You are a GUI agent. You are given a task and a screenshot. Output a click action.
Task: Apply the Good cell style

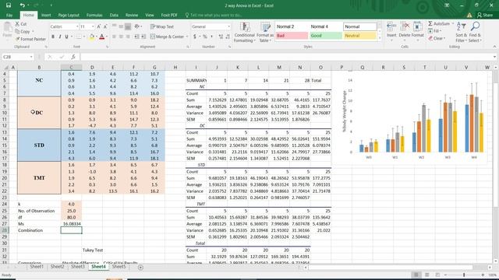click(325, 36)
